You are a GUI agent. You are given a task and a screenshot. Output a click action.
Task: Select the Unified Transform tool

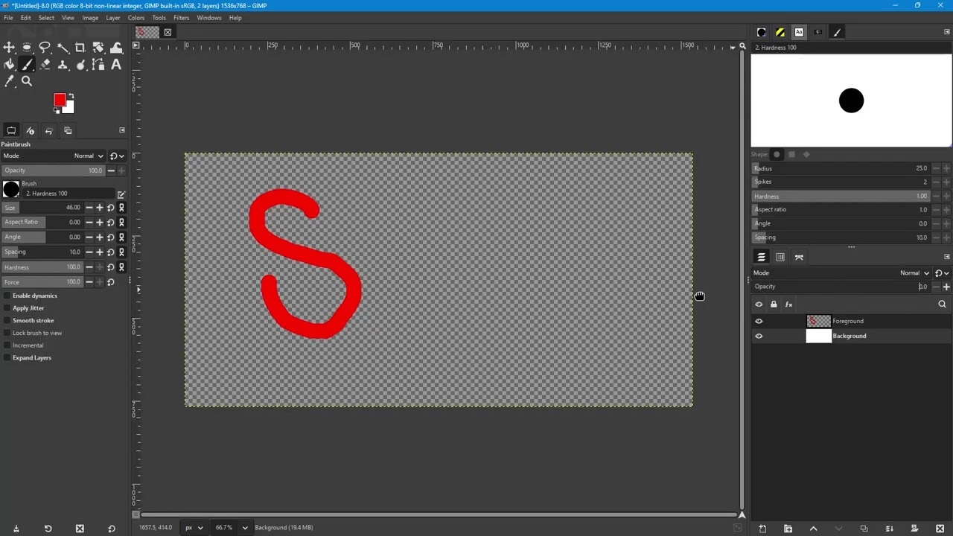point(98,48)
